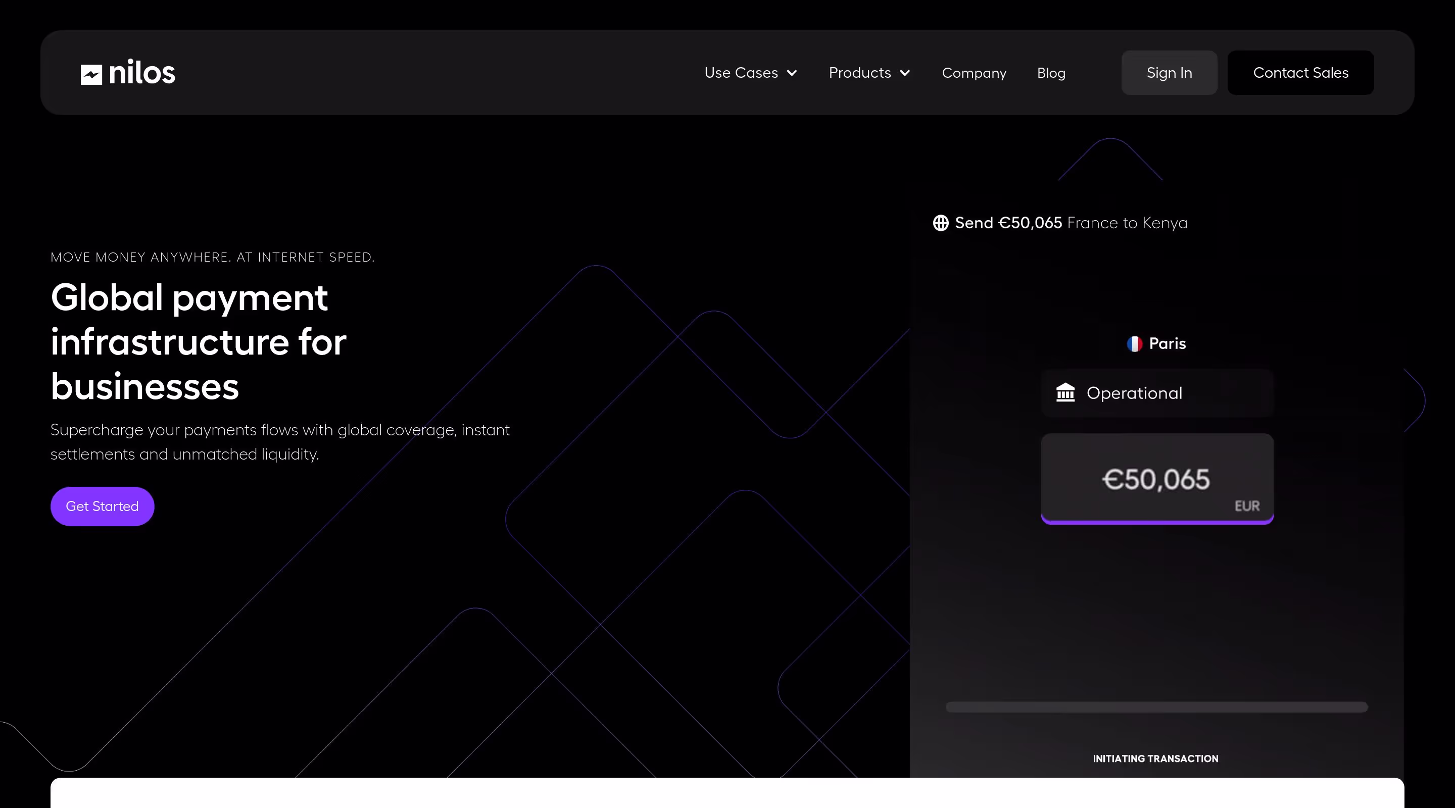The width and height of the screenshot is (1455, 808).
Task: Go to the Company page
Action: 974,73
